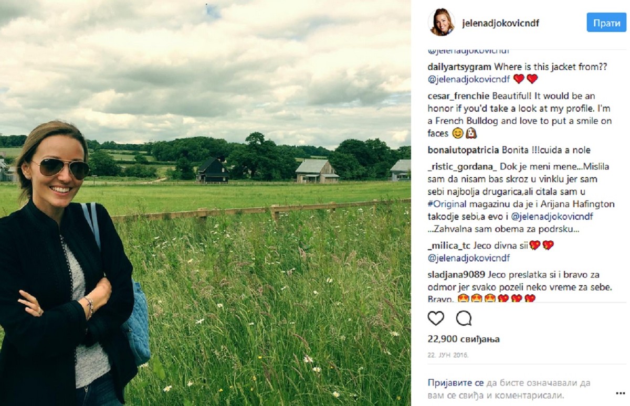Click the @jelenadjokovicndf mention under _milica_tc comment
The height and width of the screenshot is (406, 630).
pyautogui.click(x=469, y=258)
